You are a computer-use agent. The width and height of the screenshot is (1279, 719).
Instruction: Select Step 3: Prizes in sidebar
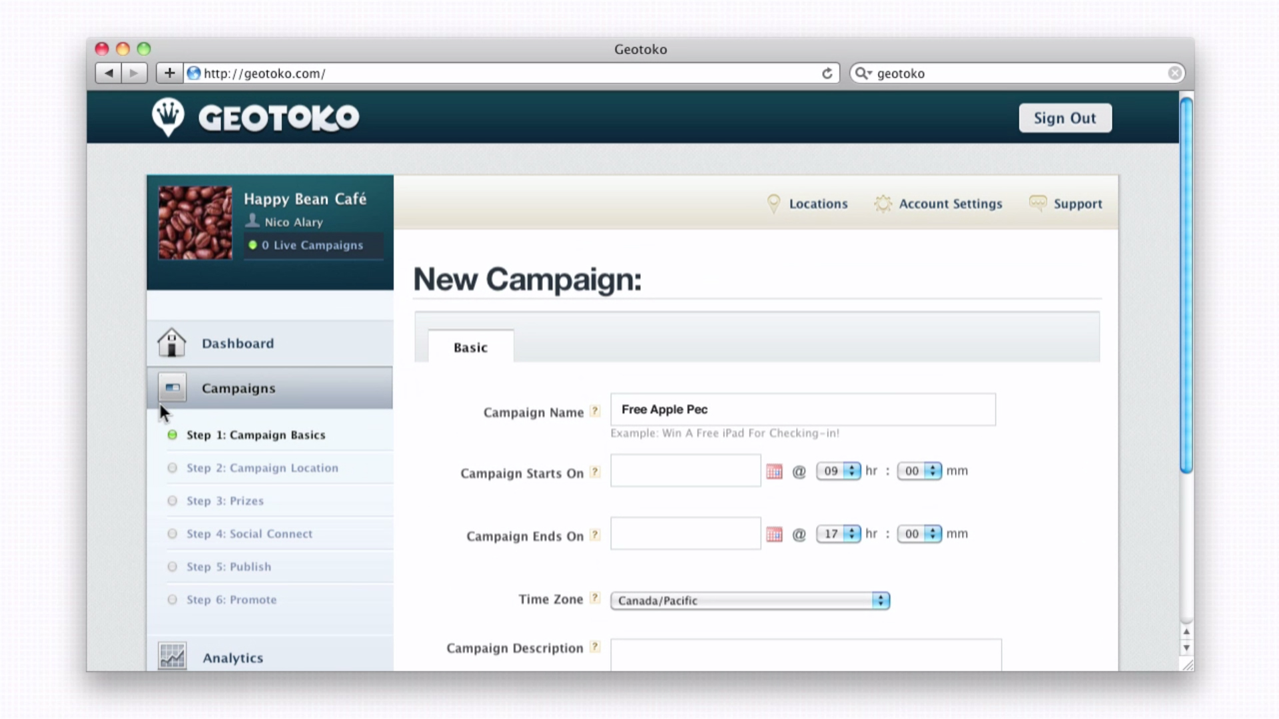point(224,501)
